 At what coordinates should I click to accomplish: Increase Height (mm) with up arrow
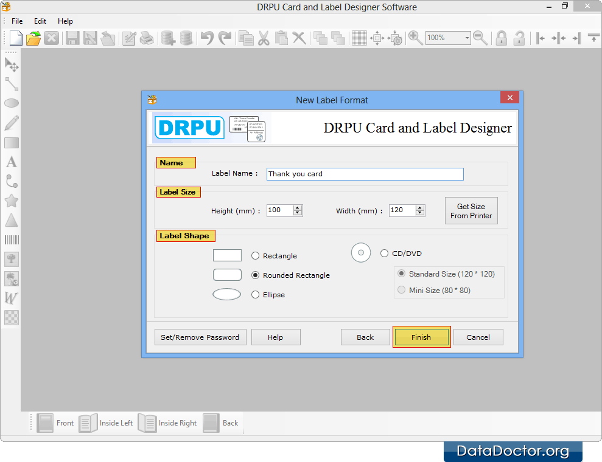[x=298, y=208]
